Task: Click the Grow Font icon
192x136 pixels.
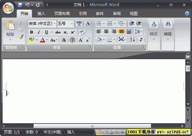Action: click(81, 40)
